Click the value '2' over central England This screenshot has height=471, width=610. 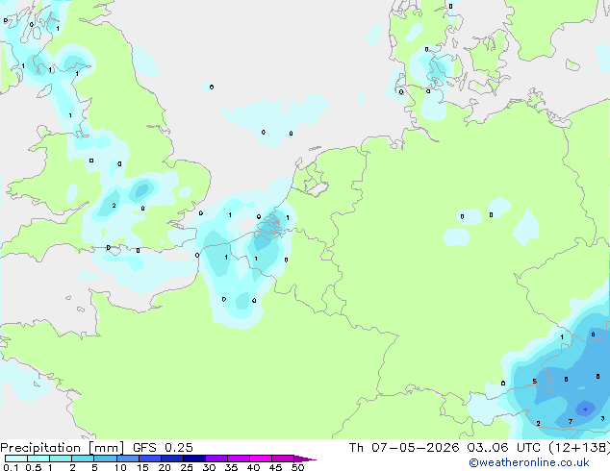pos(114,205)
